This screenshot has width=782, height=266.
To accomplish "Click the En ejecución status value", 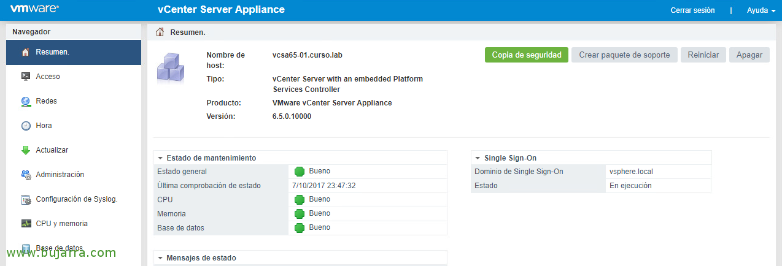I will click(630, 186).
